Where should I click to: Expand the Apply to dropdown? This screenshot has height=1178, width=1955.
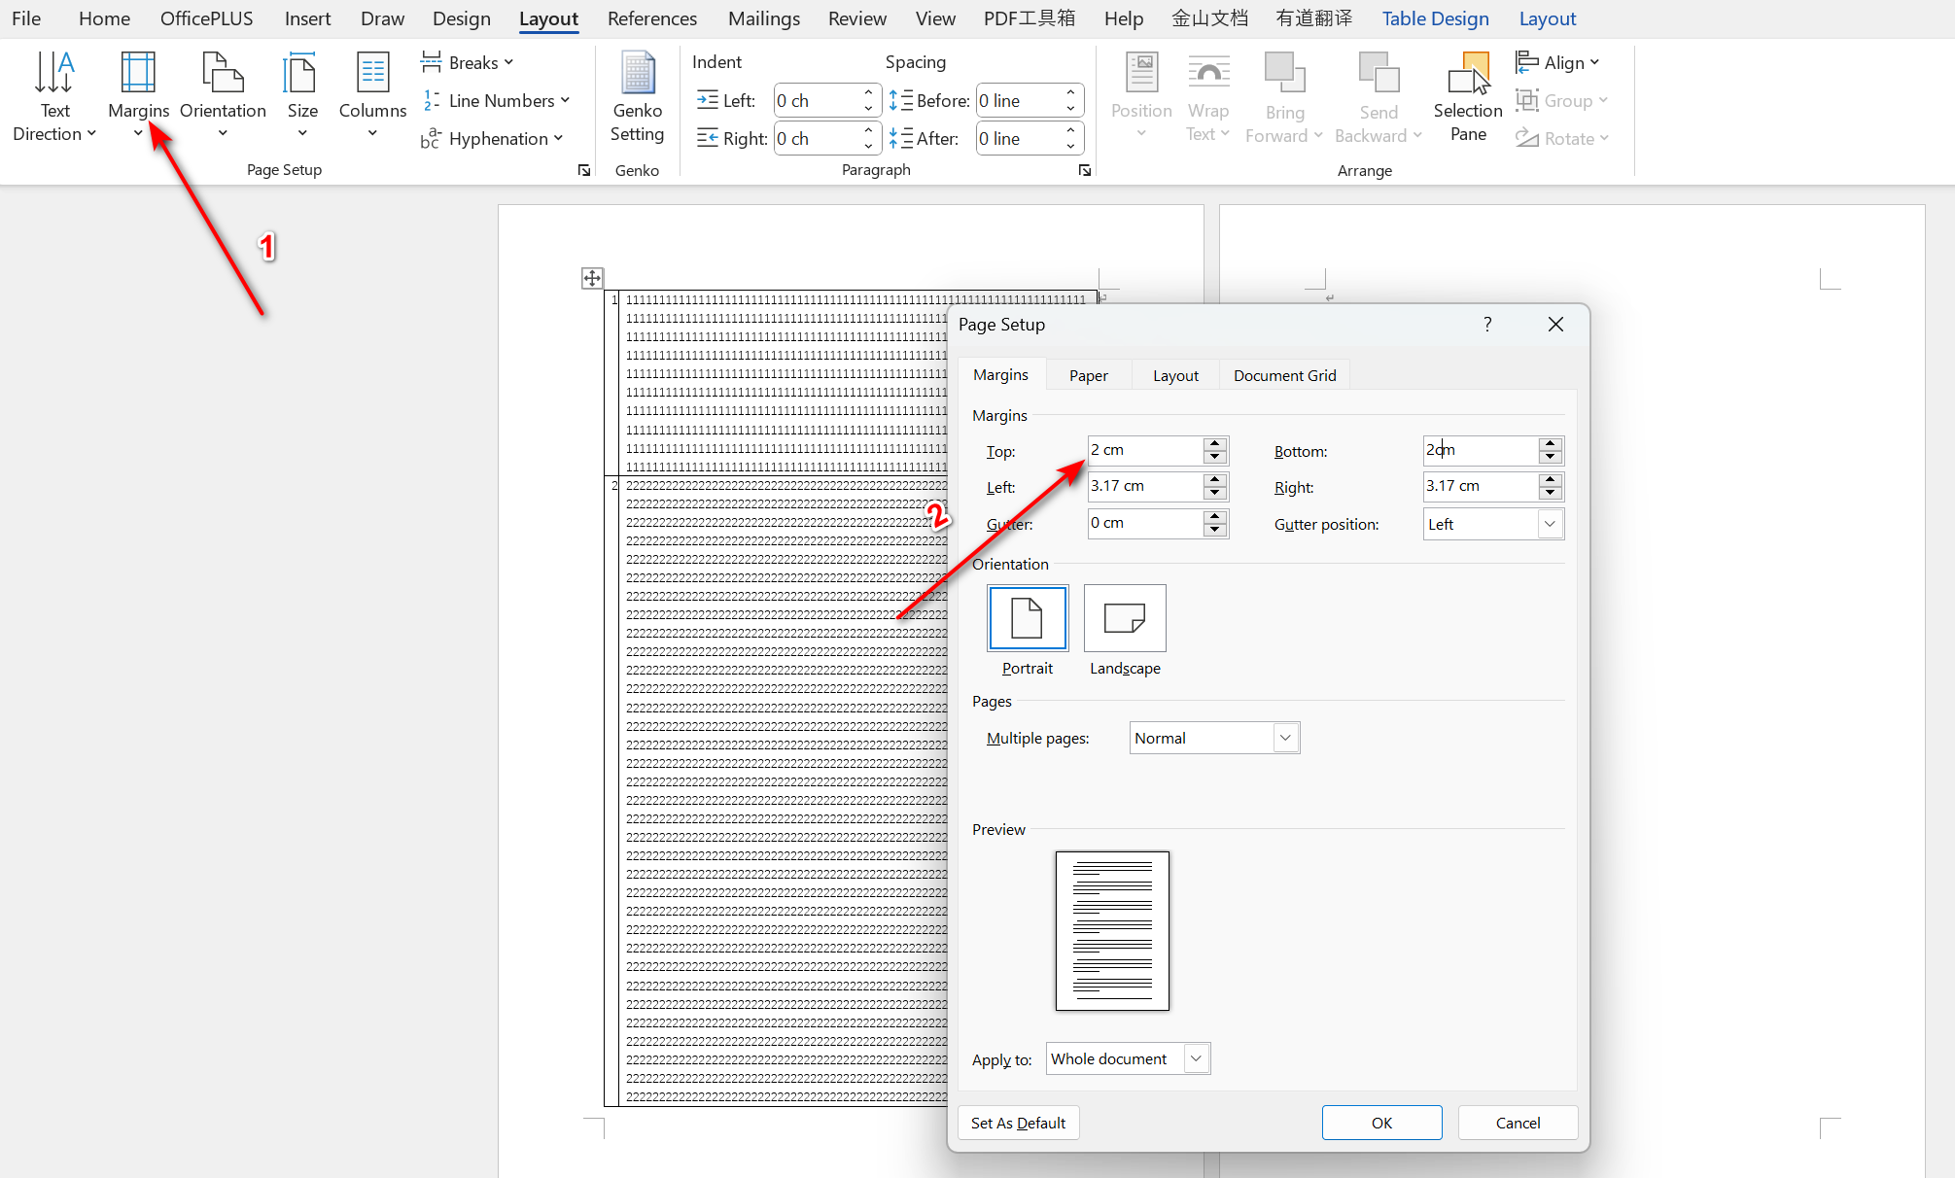tap(1196, 1058)
